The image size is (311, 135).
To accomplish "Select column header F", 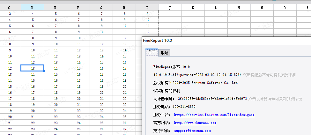I will coord(78,8).
